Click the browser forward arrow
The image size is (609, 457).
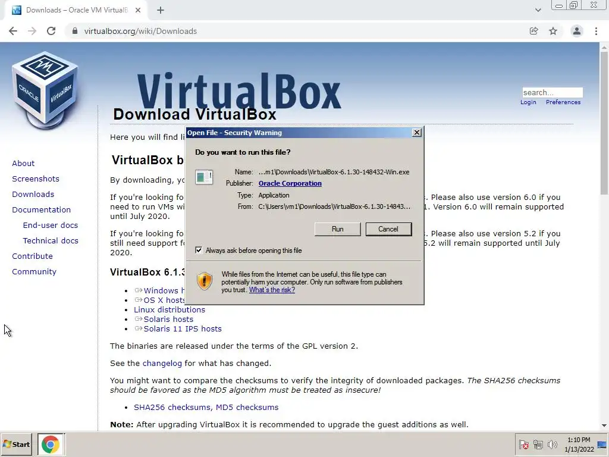pos(32,31)
